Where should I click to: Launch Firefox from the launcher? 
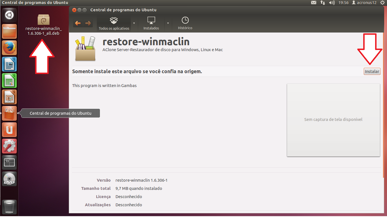[x=9, y=47]
